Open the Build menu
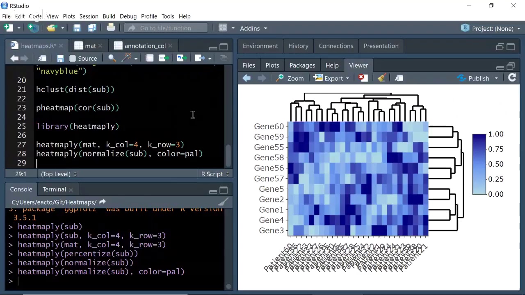Viewport: 525px width, 295px height. pyautogui.click(x=109, y=16)
